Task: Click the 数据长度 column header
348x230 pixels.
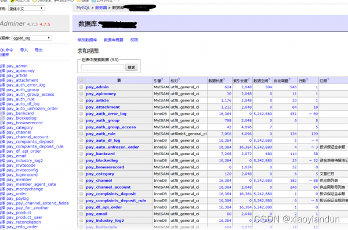Action: 216,81
